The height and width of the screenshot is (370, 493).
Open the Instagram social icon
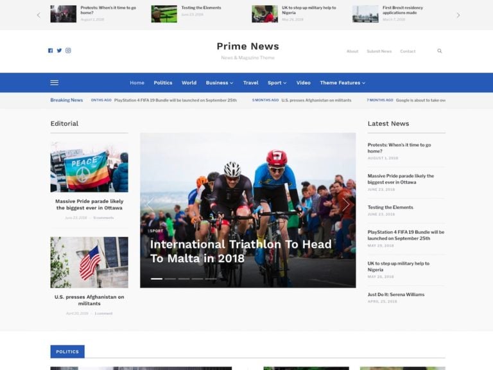click(68, 50)
